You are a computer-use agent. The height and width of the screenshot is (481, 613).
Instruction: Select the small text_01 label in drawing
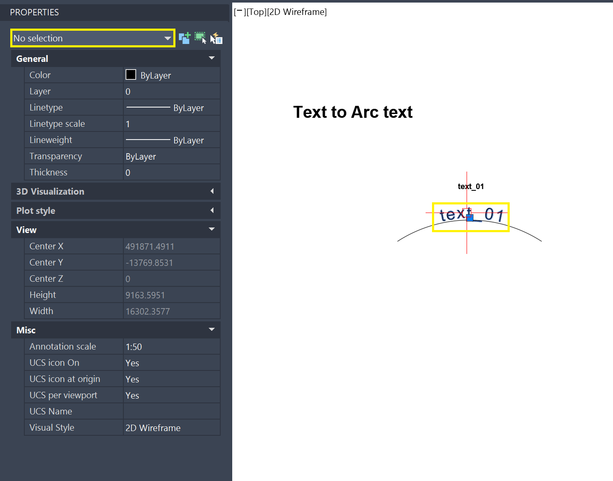pos(471,187)
